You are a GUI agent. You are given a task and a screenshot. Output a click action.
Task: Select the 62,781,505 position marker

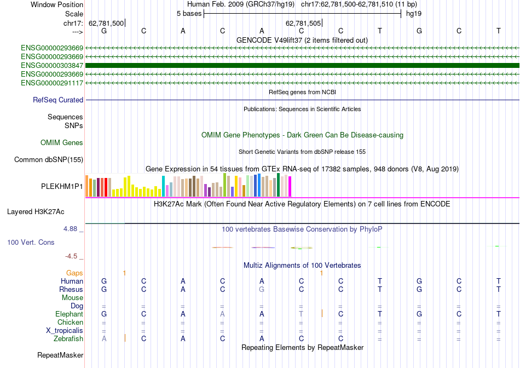coord(303,23)
